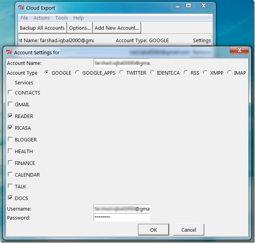
Task: Select IMAP account type radio
Action: tap(229, 72)
